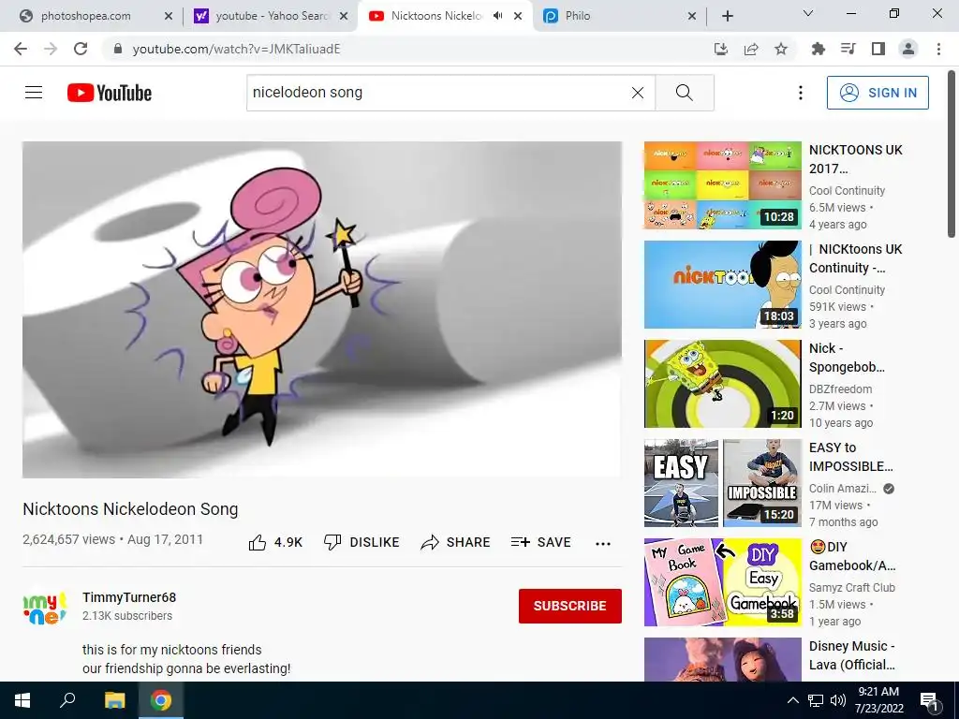Image resolution: width=959 pixels, height=719 pixels.
Task: Open the Windows notification center
Action: [929, 700]
